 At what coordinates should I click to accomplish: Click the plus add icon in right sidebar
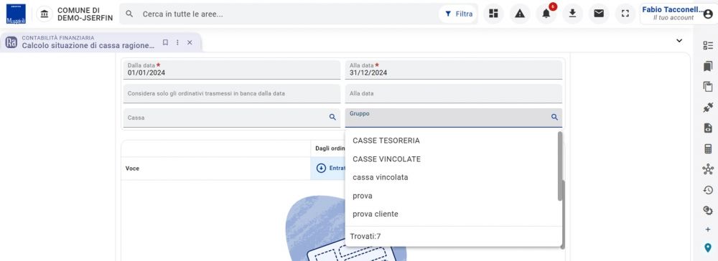tap(708, 229)
